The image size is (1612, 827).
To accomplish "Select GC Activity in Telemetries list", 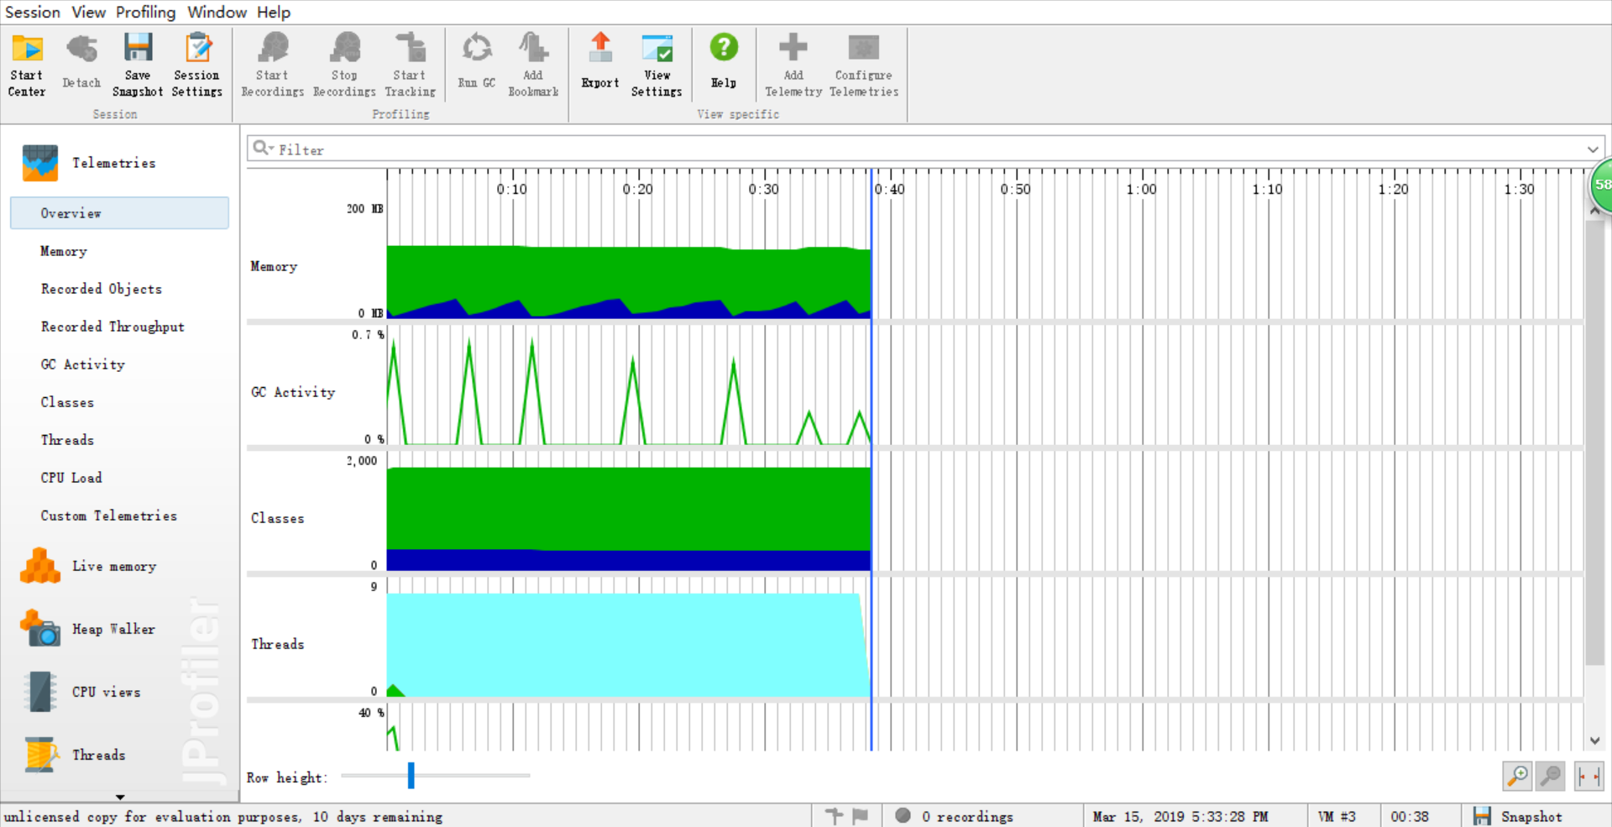I will click(x=82, y=364).
